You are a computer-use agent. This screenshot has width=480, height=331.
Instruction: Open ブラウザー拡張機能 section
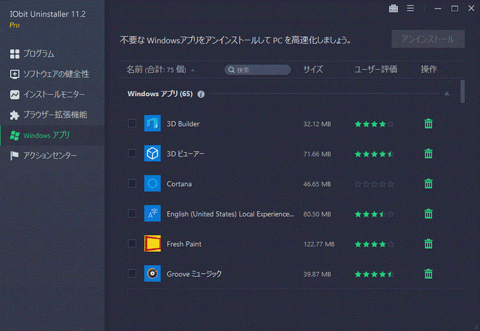[x=55, y=115]
